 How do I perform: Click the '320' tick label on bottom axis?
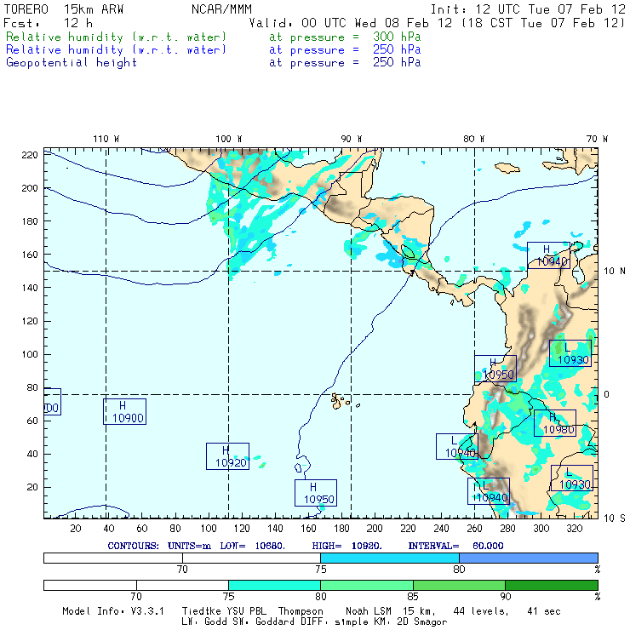(575, 529)
